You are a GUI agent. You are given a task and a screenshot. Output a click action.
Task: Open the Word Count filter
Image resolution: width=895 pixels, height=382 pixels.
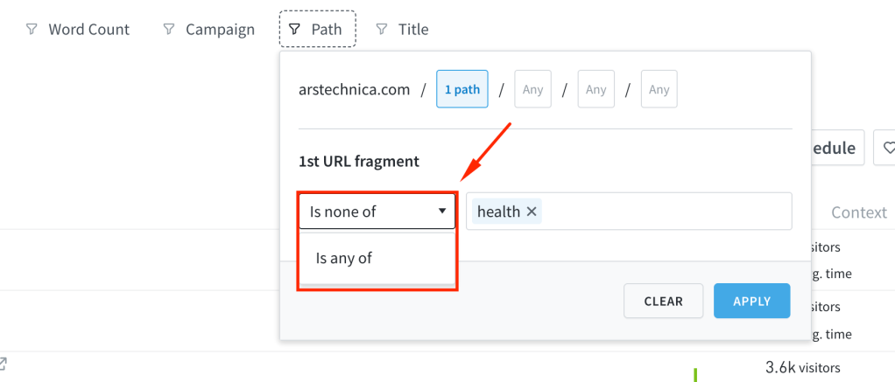coord(78,29)
